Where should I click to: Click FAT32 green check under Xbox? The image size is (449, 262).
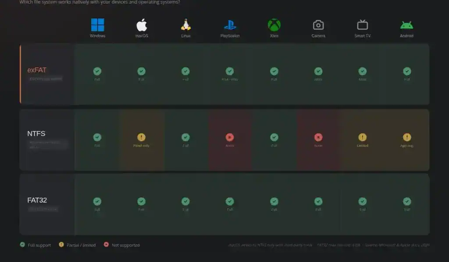tap(274, 202)
